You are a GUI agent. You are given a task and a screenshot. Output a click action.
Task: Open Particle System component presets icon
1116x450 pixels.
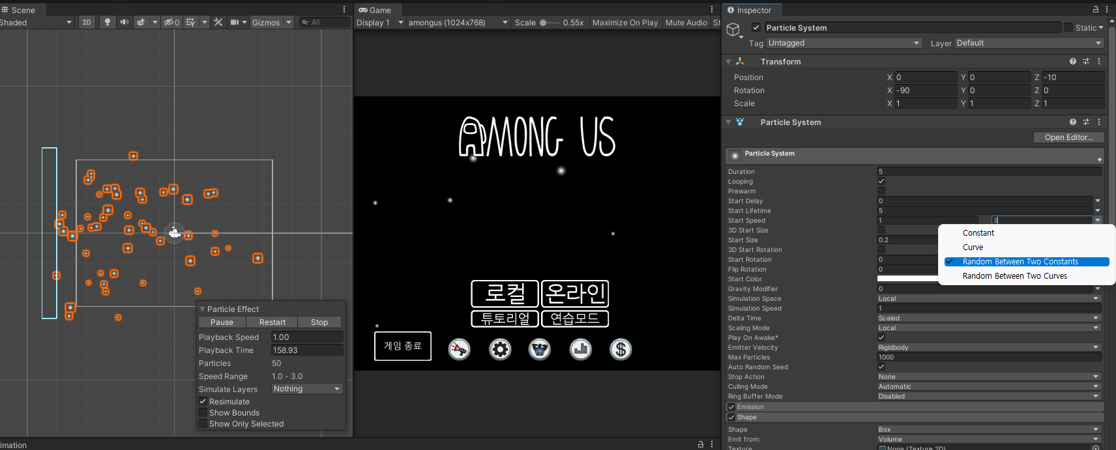pos(1086,122)
